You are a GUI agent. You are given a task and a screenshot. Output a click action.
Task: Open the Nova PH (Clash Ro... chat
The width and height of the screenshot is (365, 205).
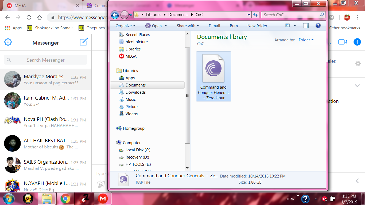point(46,122)
